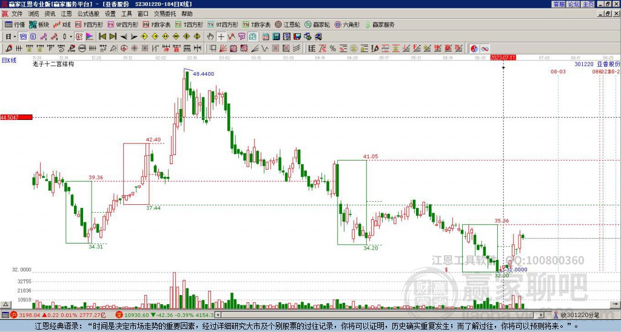Click the 10930.60 index value in status bar
This screenshot has width=621, height=332.
coord(136,315)
